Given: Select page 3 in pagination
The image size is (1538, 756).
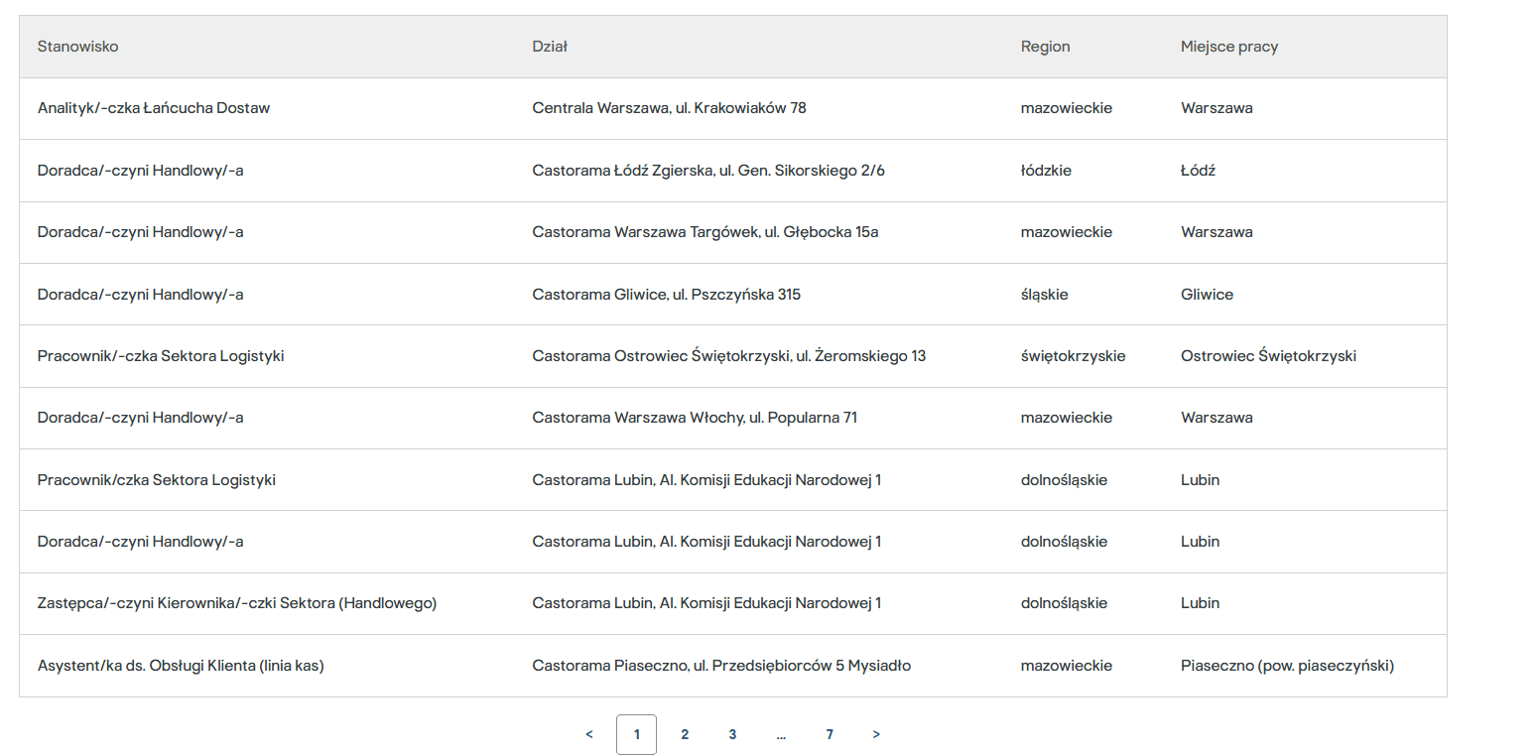Looking at the screenshot, I should point(732,734).
